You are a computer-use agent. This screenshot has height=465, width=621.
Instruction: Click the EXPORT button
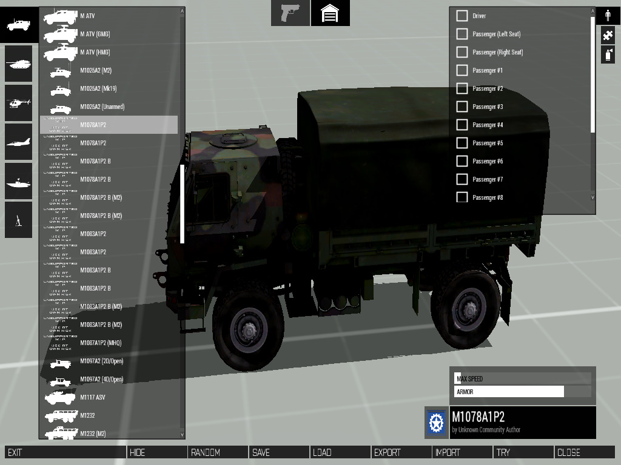(401, 452)
